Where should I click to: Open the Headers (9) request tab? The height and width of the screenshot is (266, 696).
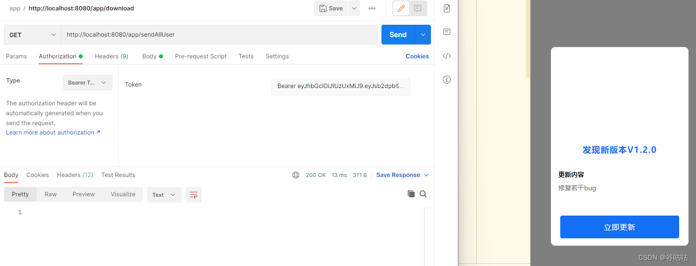click(111, 56)
